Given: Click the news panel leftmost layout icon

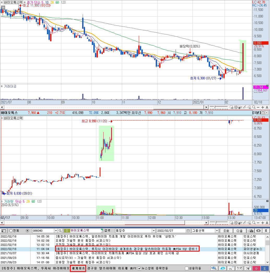Looking at the screenshot, I should pyautogui.click(x=3, y=231).
